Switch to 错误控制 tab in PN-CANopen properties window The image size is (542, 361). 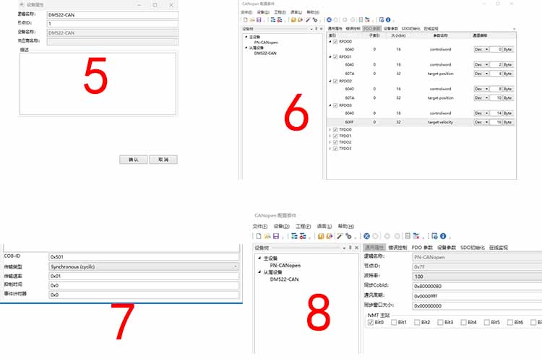tap(397, 248)
